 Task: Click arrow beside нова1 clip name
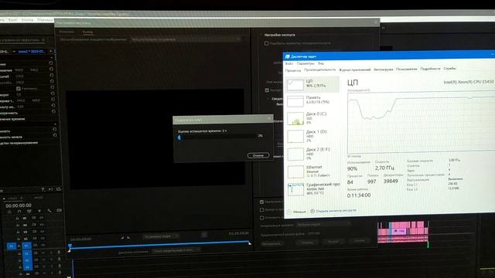click(x=50, y=51)
